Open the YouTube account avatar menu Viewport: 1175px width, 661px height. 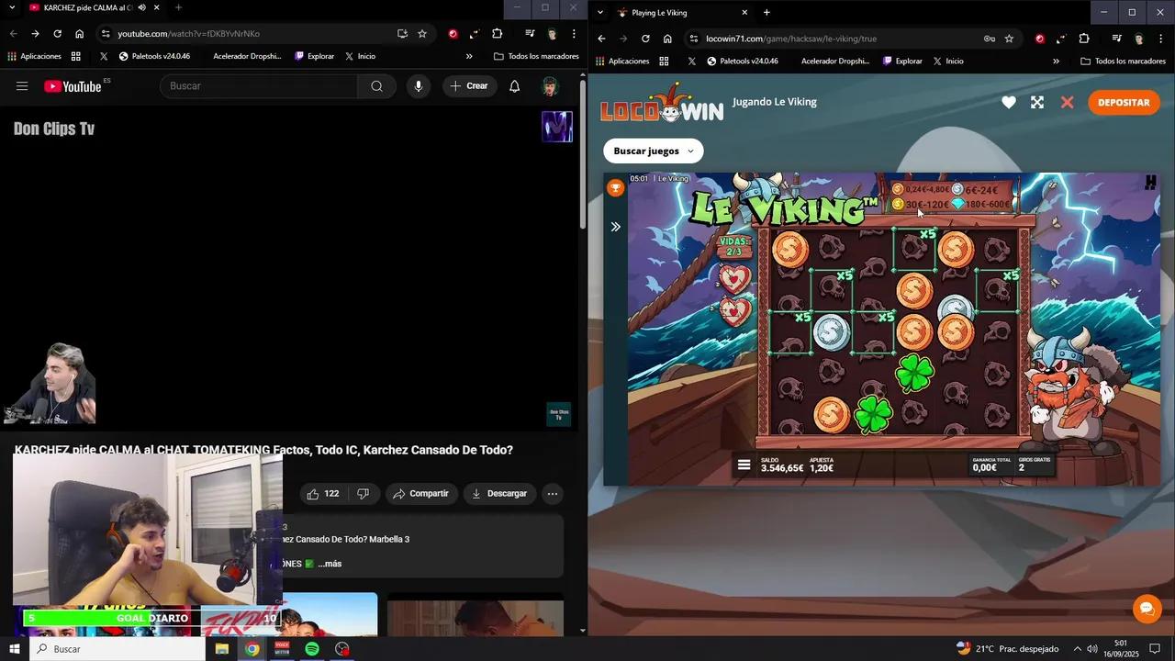point(550,86)
